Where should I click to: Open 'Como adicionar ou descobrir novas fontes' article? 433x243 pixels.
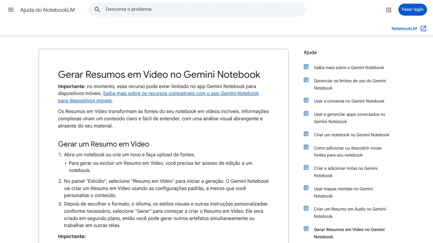347,151
